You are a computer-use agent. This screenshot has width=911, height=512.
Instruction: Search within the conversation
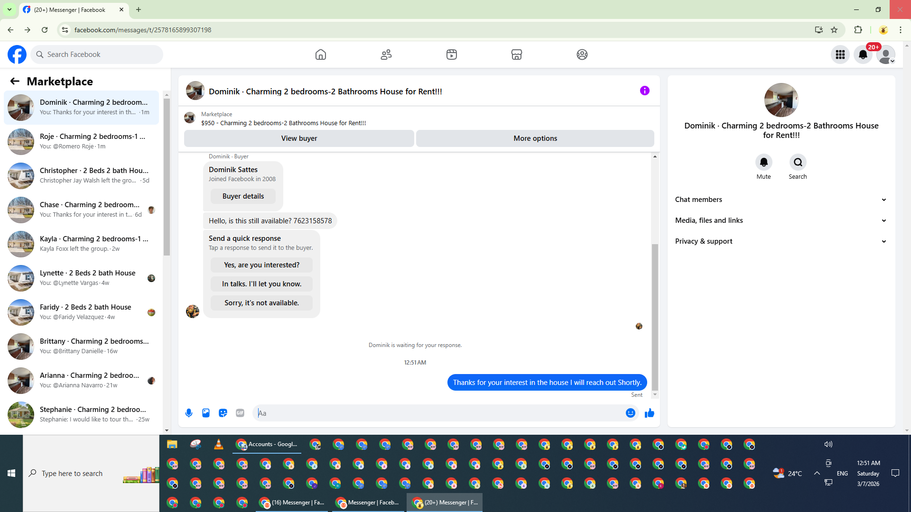coord(798,163)
